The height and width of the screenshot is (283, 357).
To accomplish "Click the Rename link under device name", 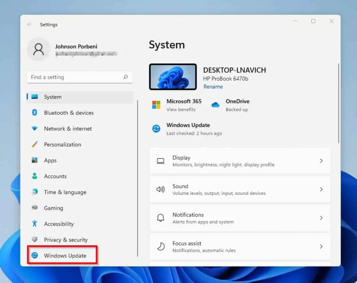I will click(213, 87).
